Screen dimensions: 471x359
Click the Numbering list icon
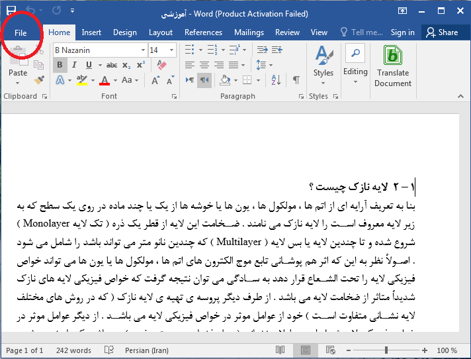212,50
